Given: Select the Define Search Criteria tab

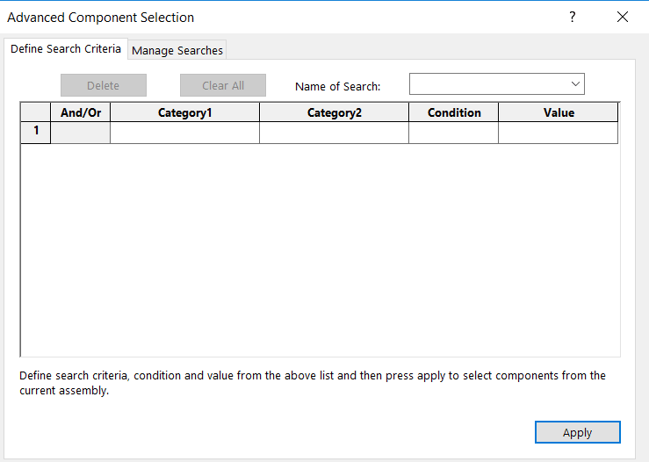Looking at the screenshot, I should (66, 49).
